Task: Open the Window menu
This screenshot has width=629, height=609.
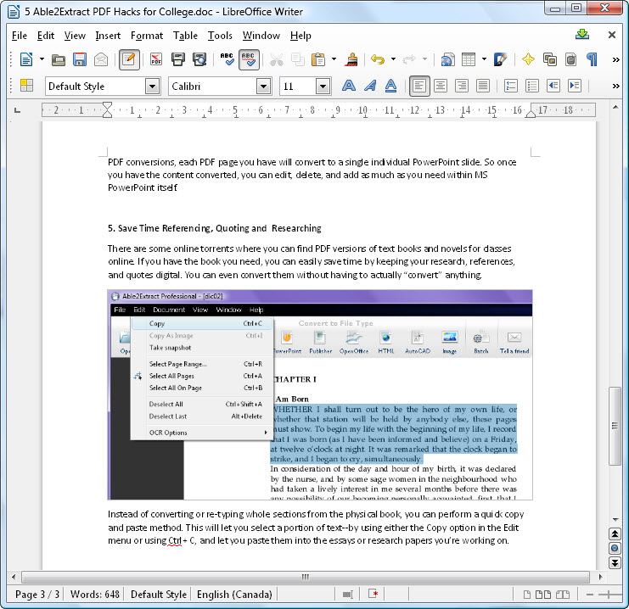Action: pyautogui.click(x=261, y=36)
